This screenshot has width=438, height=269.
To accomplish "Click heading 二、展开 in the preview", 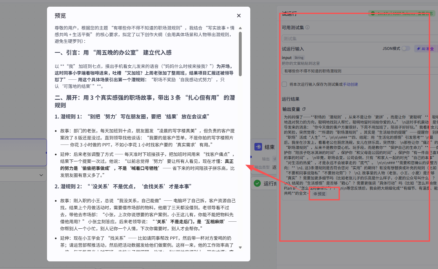I will coord(145,101).
